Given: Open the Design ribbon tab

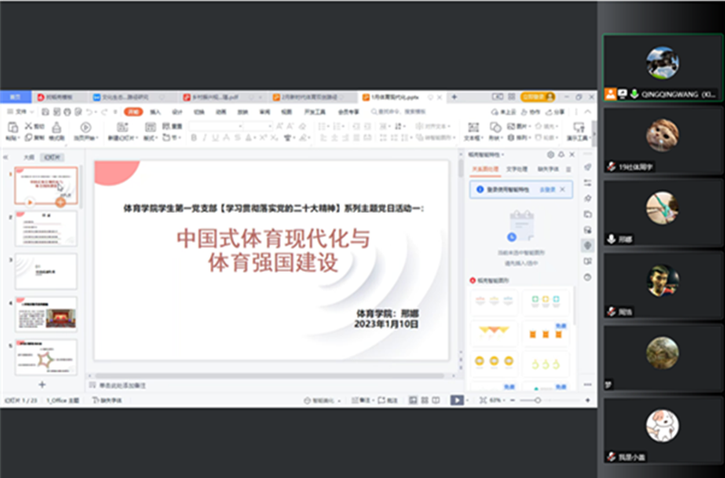Looking at the screenshot, I should [177, 111].
